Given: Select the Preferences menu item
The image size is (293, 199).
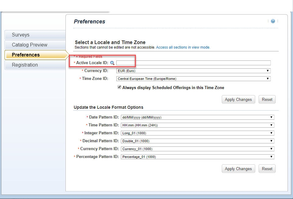Looking at the screenshot, I should tap(37, 55).
